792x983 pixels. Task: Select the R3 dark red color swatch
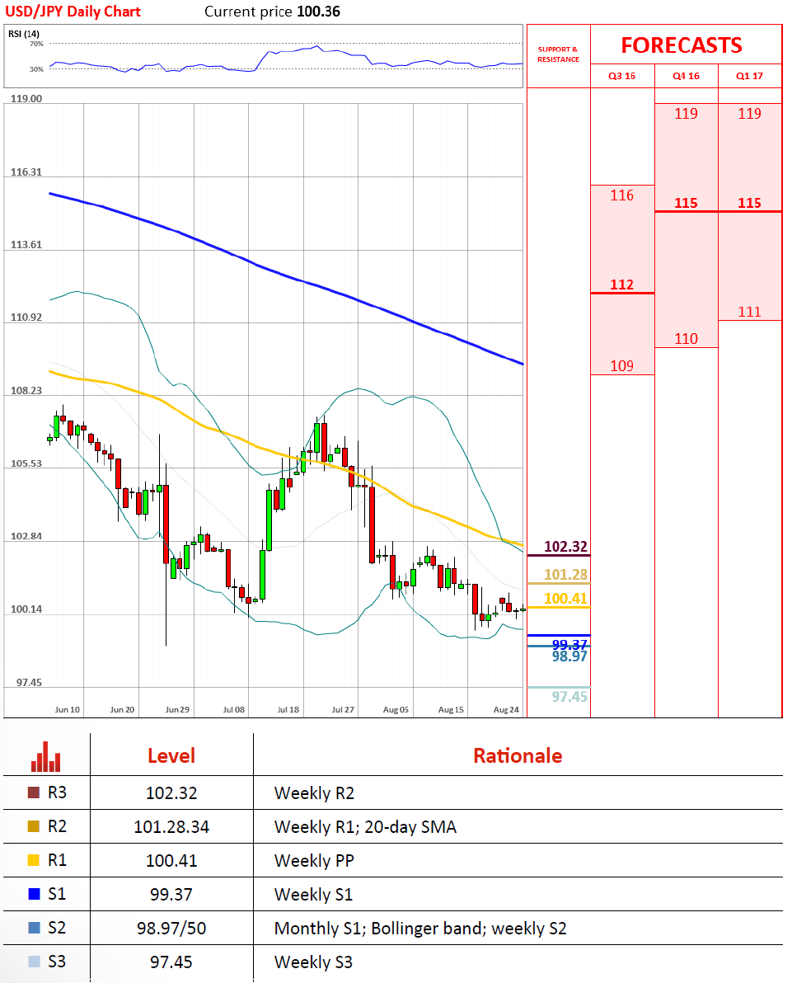coord(34,793)
